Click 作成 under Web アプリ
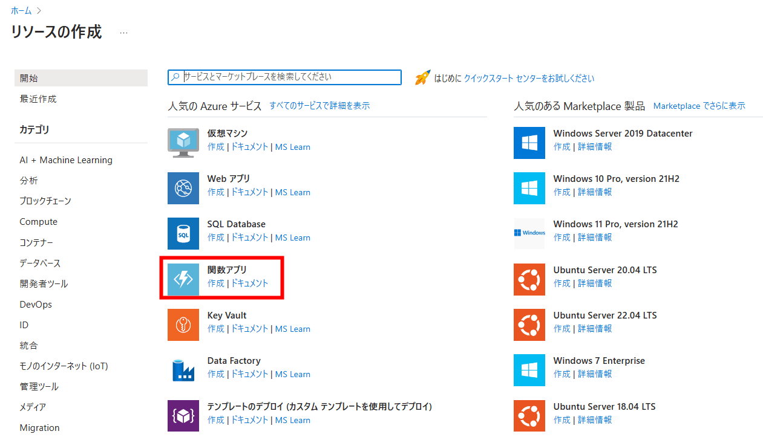The height and width of the screenshot is (440, 763). (216, 192)
